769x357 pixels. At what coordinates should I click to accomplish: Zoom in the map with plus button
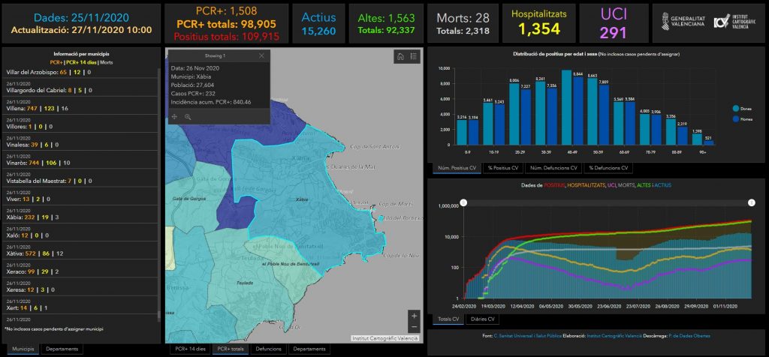414,316
